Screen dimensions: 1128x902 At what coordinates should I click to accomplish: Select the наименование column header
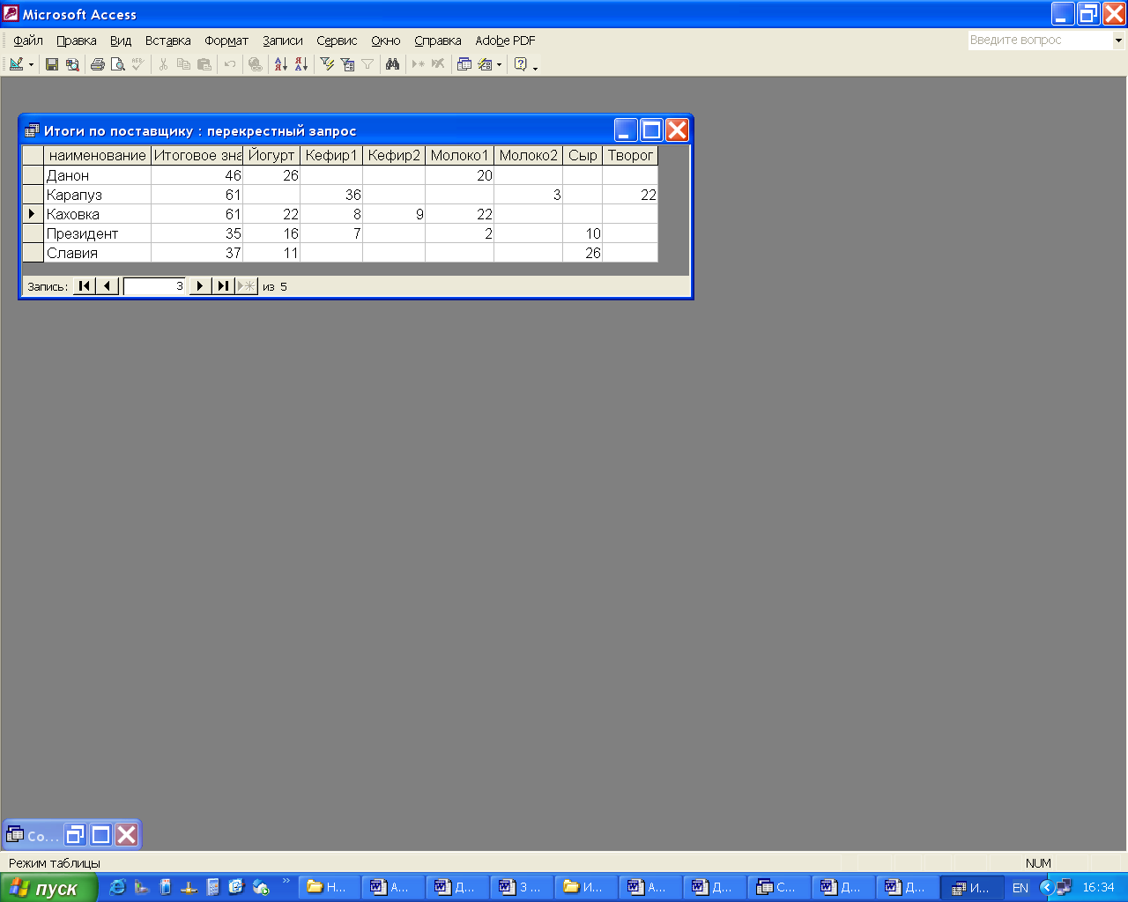coord(98,156)
